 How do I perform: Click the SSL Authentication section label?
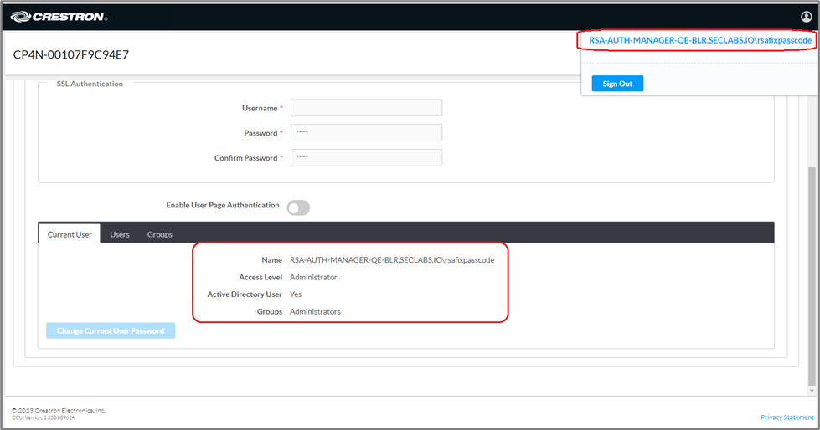tap(90, 84)
